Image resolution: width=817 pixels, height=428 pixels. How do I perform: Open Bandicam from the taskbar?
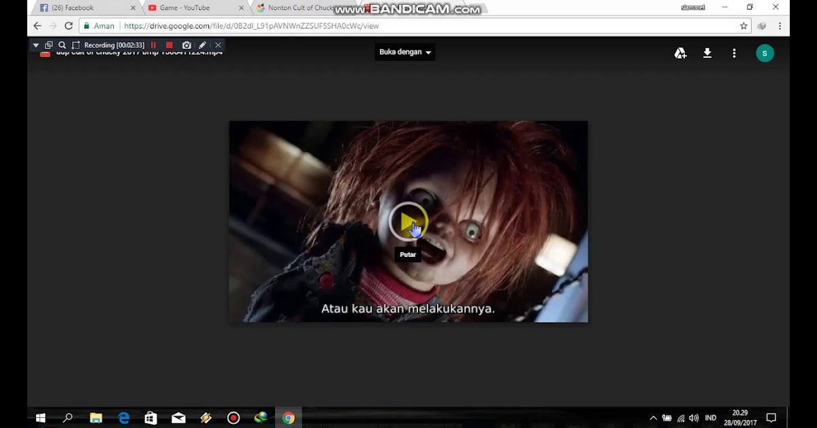[234, 418]
